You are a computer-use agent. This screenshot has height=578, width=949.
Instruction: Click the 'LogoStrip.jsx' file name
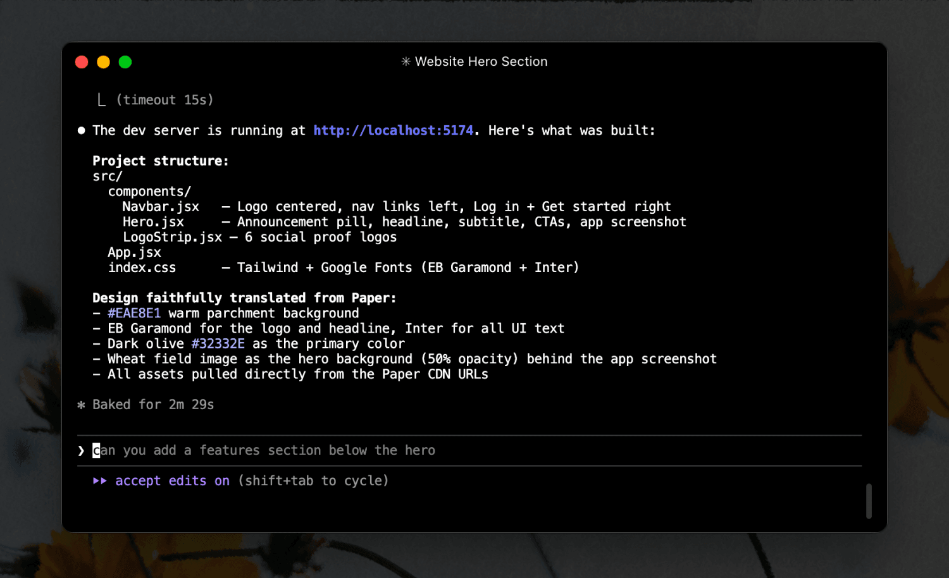(x=172, y=237)
